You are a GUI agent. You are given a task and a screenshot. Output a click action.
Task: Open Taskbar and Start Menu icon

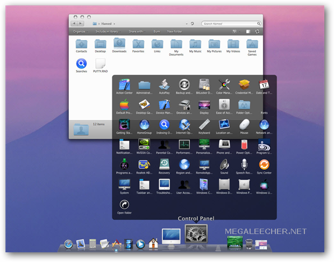click(x=144, y=185)
